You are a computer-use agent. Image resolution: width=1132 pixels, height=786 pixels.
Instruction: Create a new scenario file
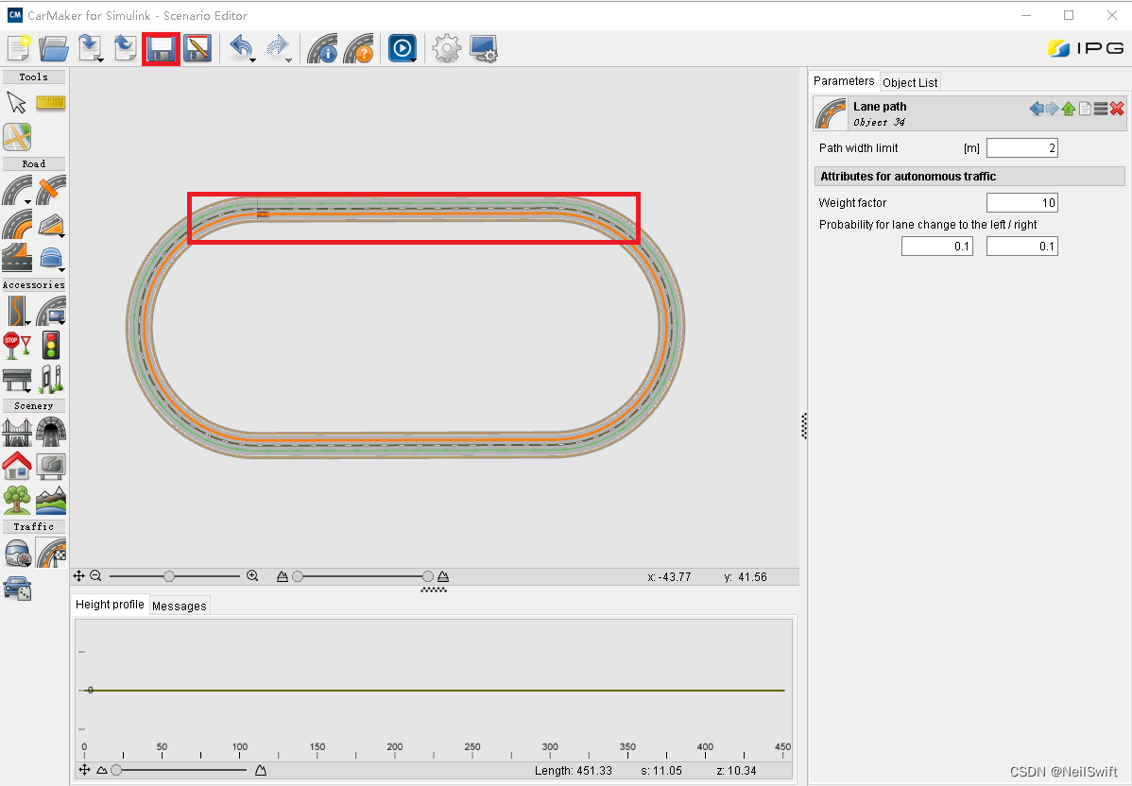tap(20, 48)
